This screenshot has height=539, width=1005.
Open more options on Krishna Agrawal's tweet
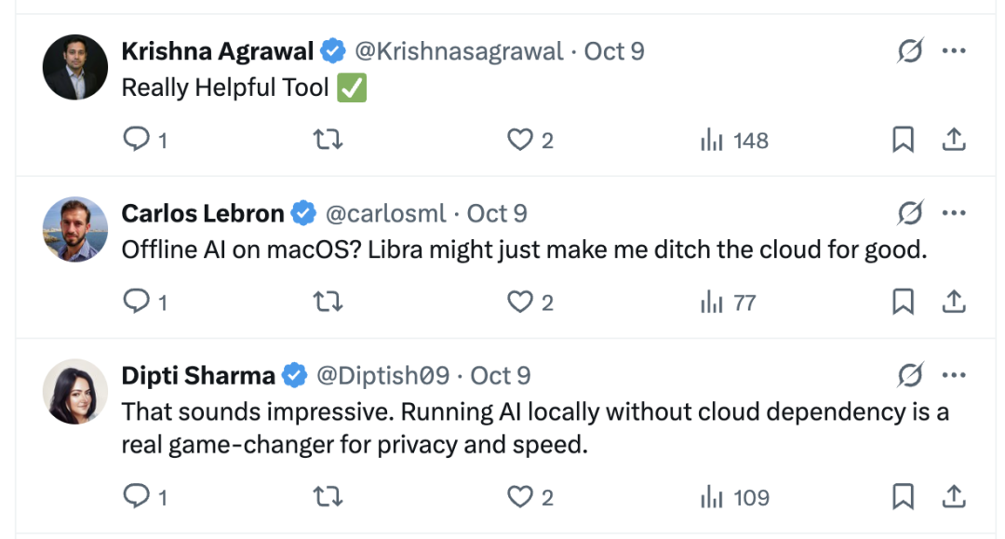pyautogui.click(x=954, y=51)
